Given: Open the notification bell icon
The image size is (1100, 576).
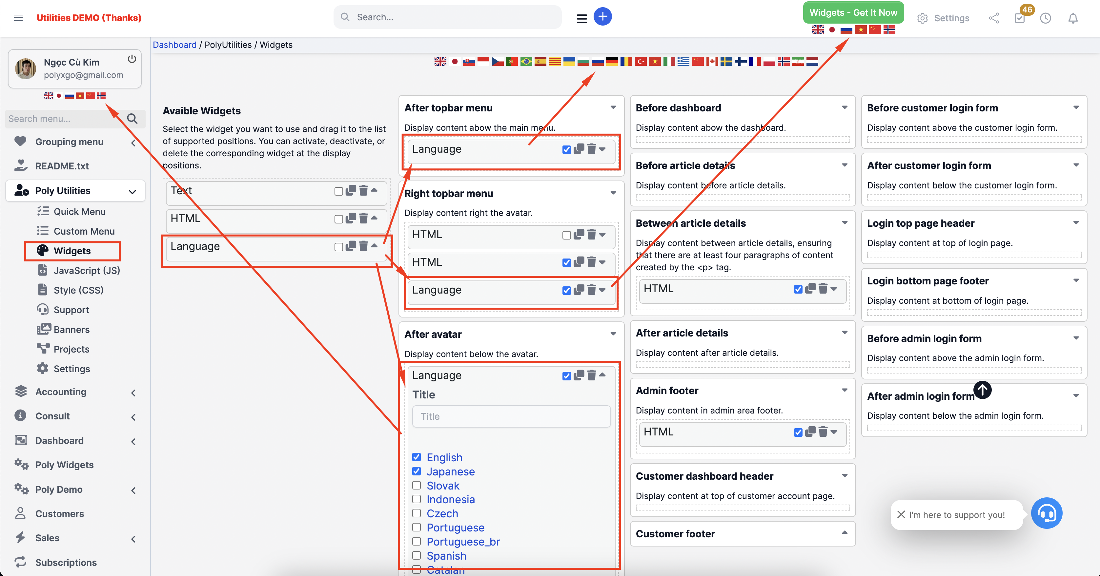Looking at the screenshot, I should [x=1073, y=18].
